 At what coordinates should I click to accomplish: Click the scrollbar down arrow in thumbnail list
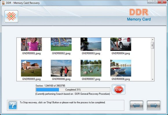(152, 80)
